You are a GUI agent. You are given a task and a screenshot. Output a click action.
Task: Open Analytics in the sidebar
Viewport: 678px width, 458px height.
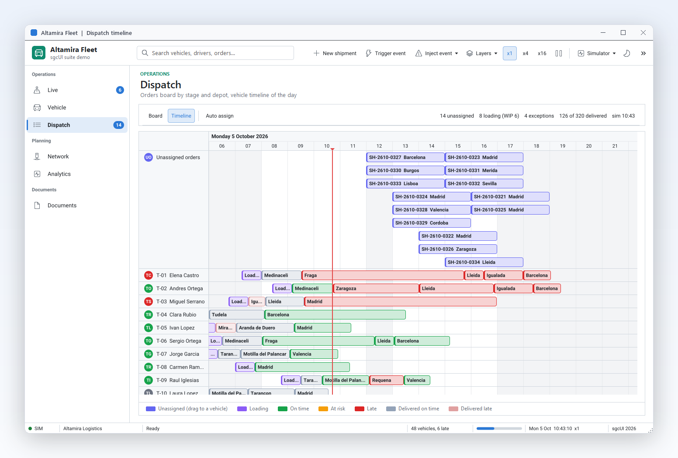point(77,174)
